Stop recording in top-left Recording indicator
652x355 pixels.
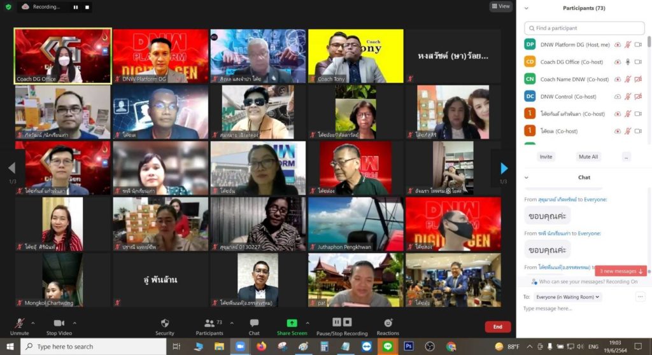(87, 7)
